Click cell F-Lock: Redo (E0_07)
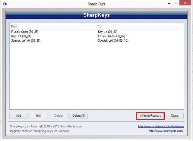This screenshot has width=193, height=141. point(112,36)
